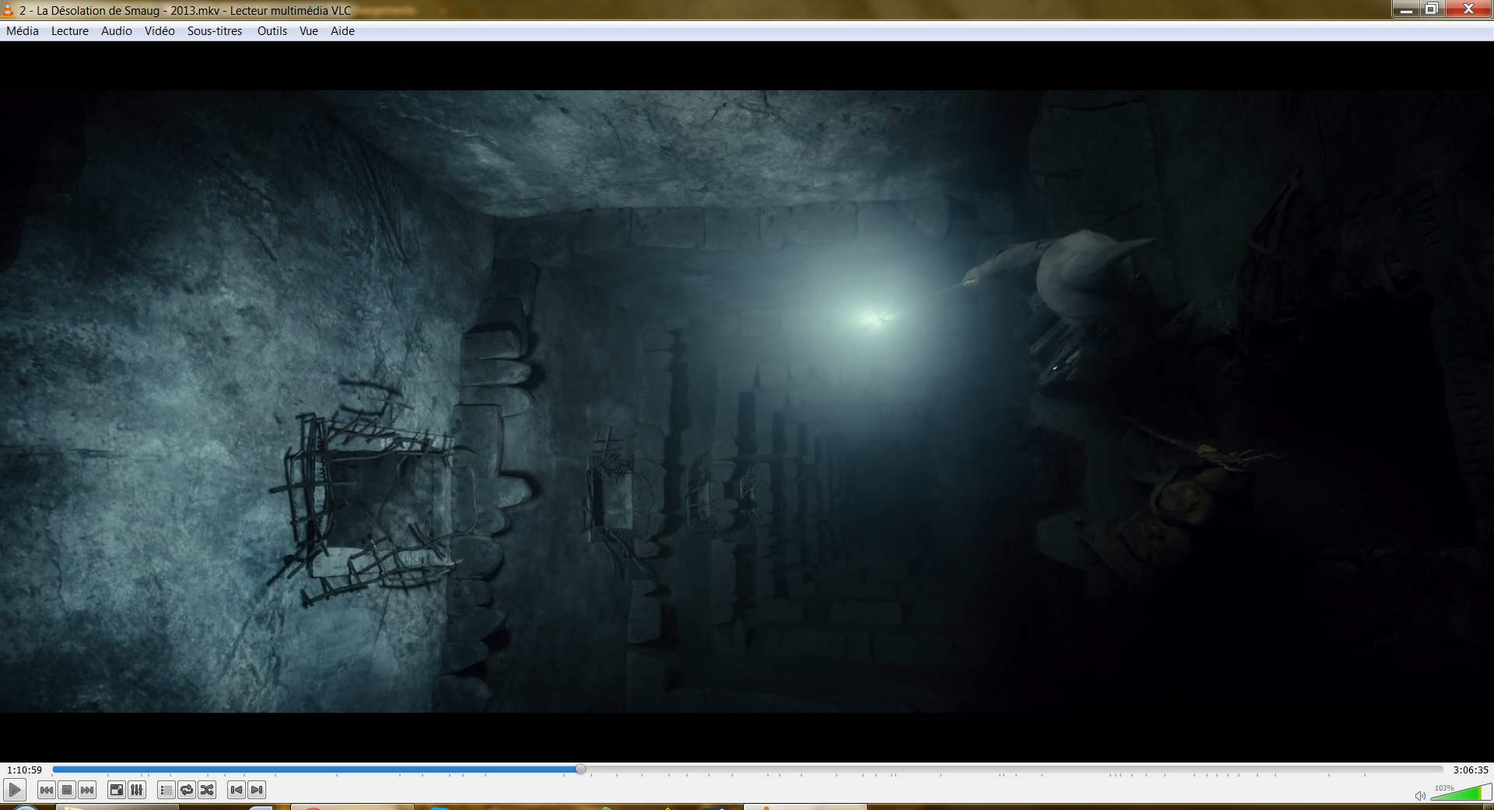Go to next chapter
The image size is (1494, 810).
click(x=257, y=790)
